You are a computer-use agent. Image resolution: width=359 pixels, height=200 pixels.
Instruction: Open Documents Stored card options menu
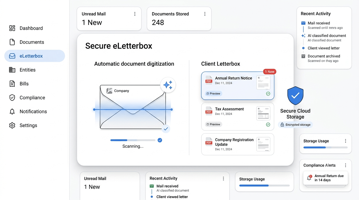[205, 14]
